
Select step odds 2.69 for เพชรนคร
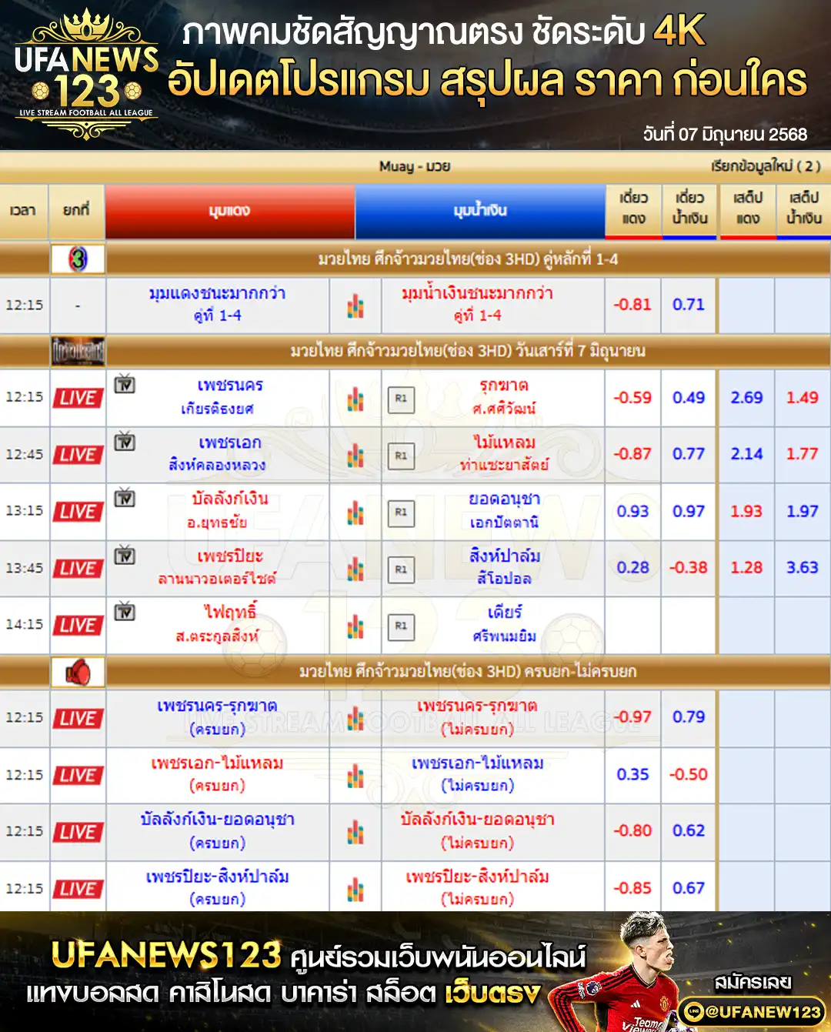(746, 398)
